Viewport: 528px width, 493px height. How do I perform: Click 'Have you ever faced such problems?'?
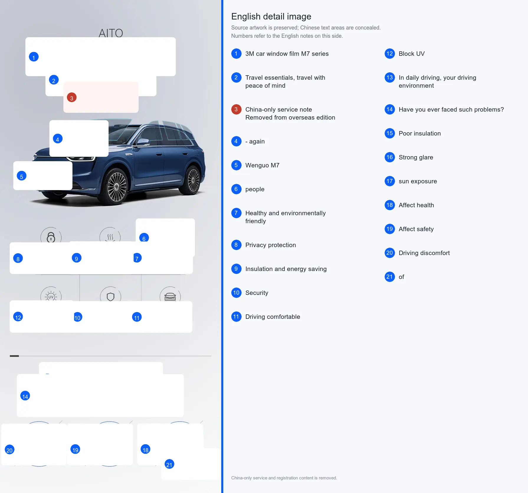pyautogui.click(x=451, y=110)
